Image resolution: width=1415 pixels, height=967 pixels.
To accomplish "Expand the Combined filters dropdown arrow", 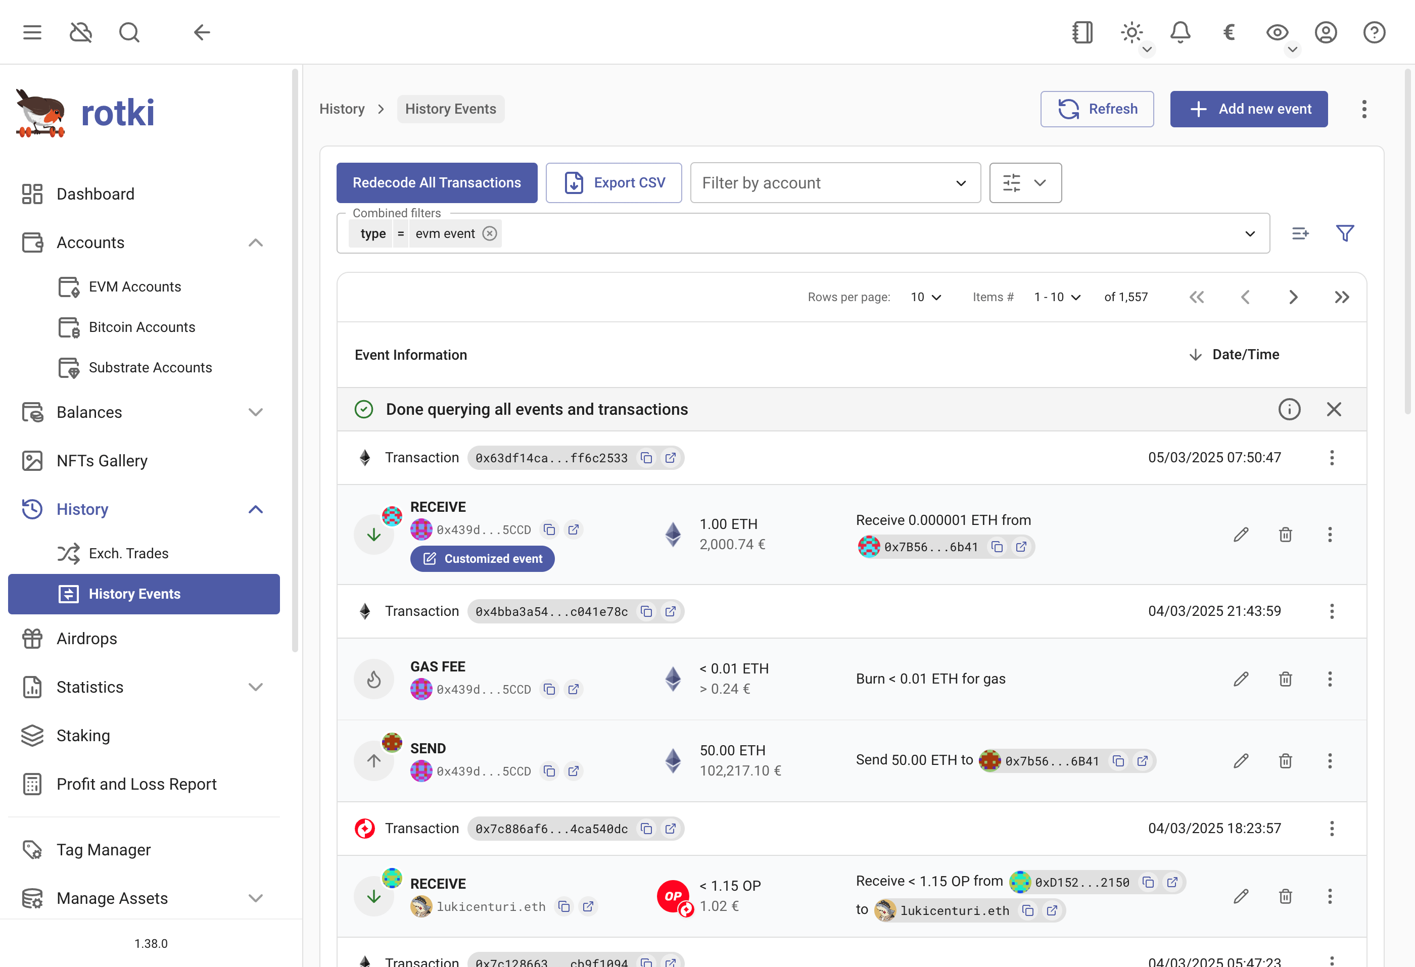I will click(x=1250, y=234).
